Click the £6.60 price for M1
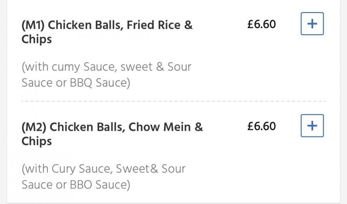 tap(261, 24)
